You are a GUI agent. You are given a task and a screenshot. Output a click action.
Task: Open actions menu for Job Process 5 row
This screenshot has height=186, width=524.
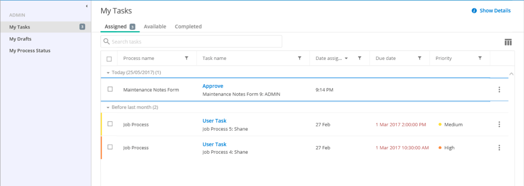point(499,124)
